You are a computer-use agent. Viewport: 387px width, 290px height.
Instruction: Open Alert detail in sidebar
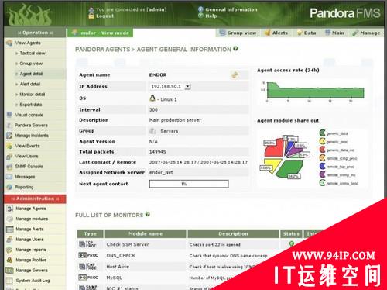pyautogui.click(x=30, y=84)
